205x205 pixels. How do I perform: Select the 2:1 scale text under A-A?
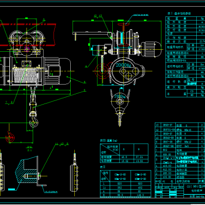click(x=30, y=150)
